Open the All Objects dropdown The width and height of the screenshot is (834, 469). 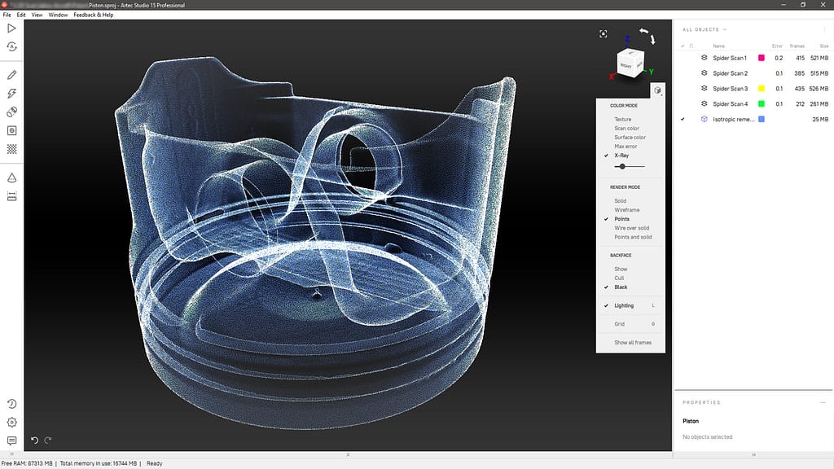point(704,28)
